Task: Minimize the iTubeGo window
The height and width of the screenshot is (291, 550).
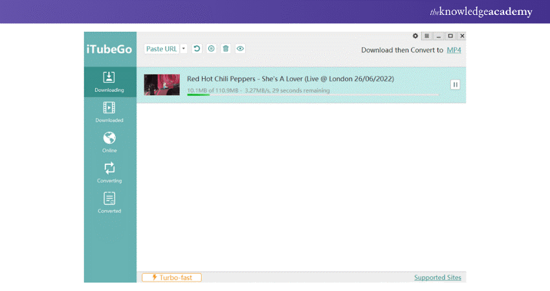Action: point(439,36)
